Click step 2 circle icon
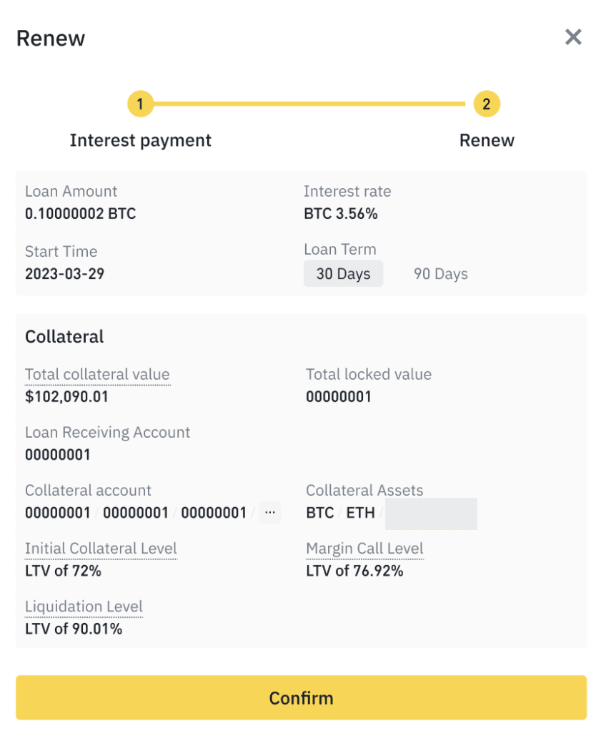596x731 pixels. point(486,104)
